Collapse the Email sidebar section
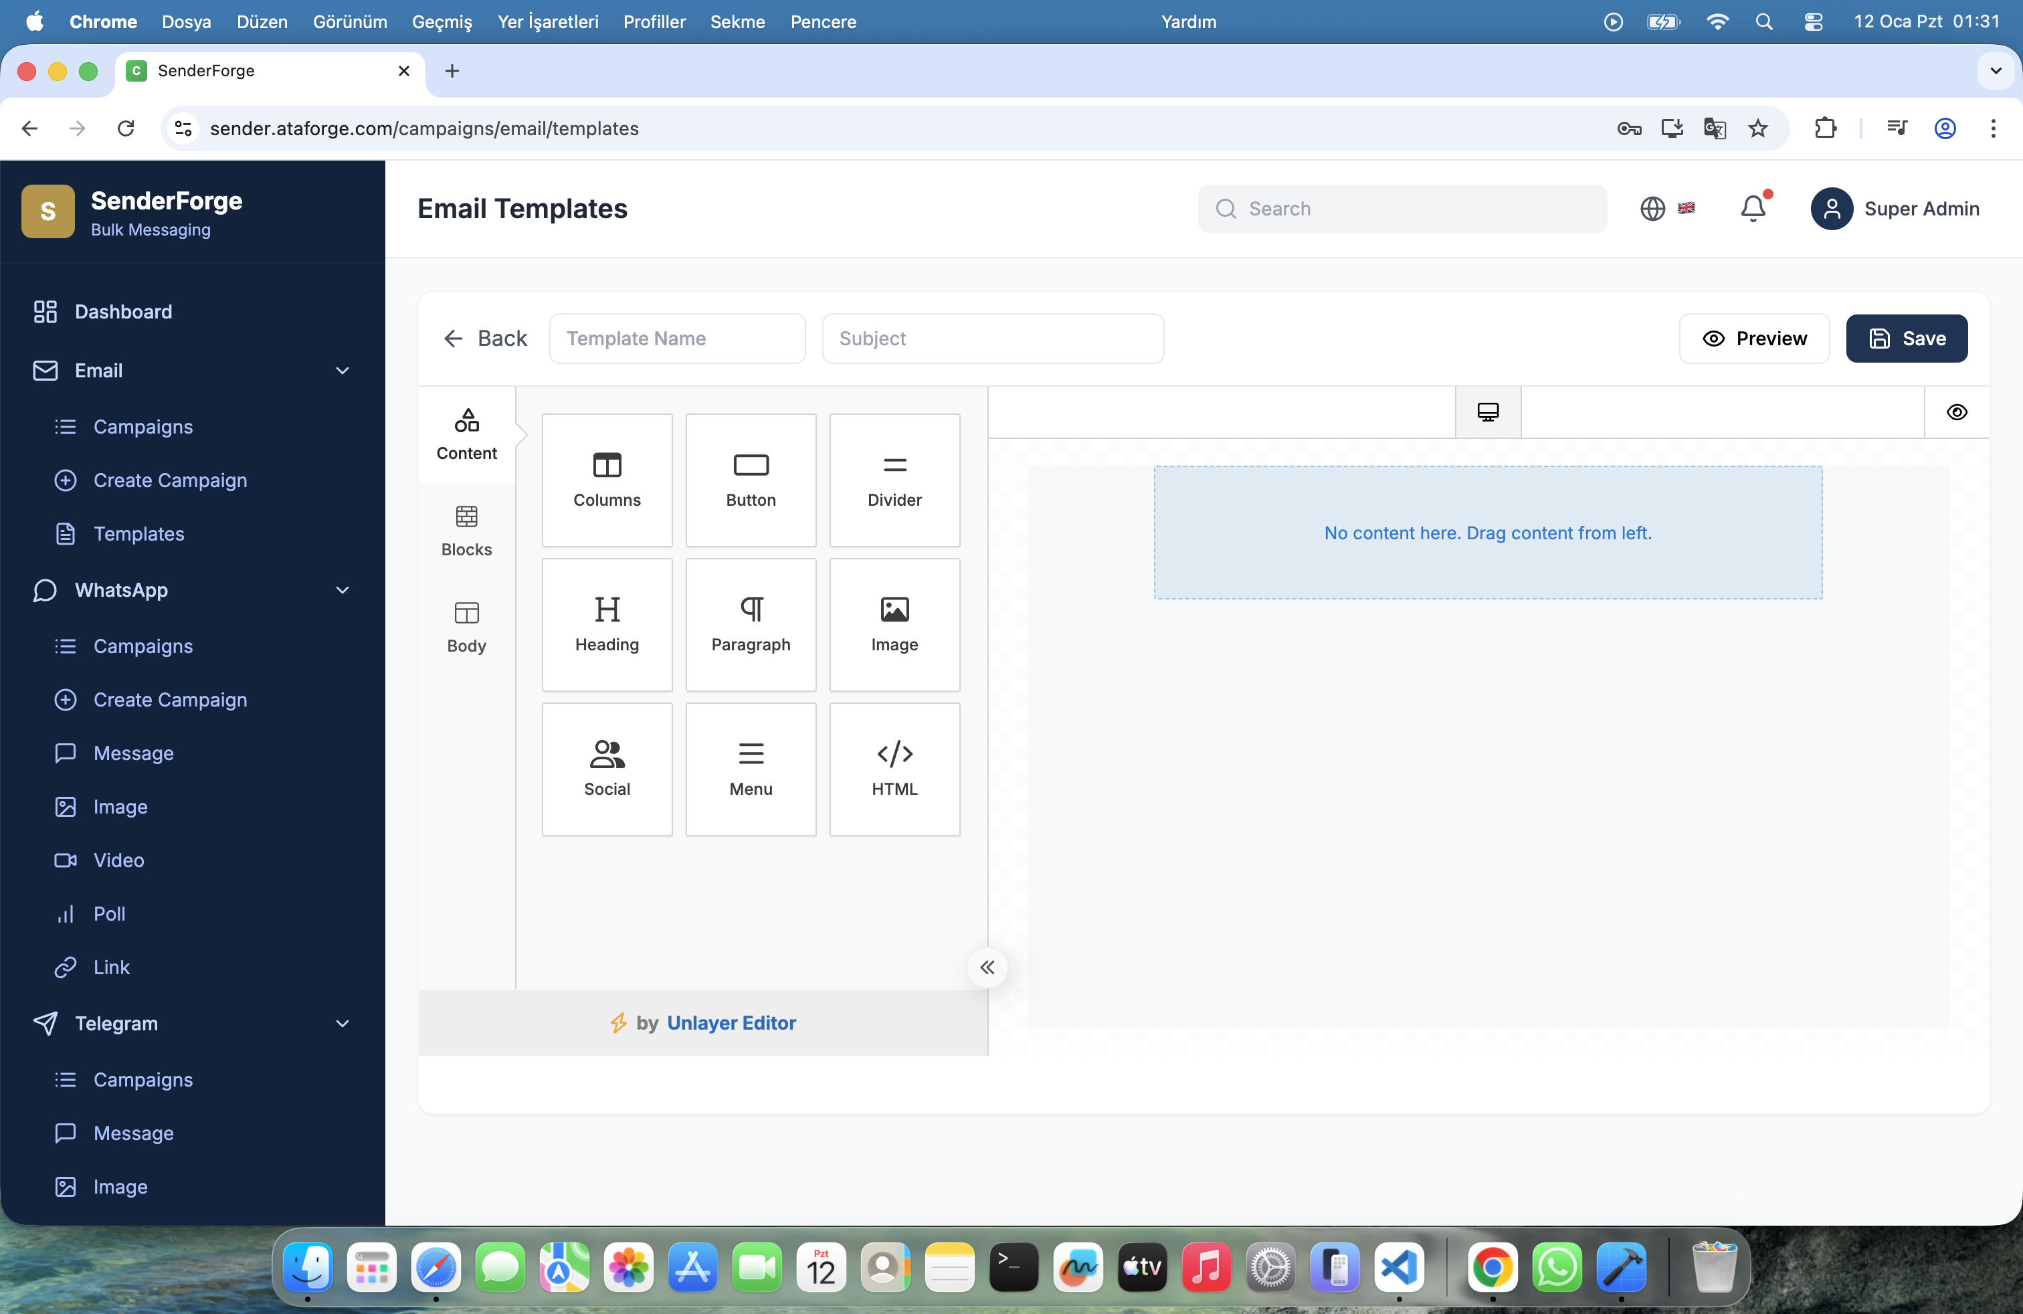This screenshot has height=1314, width=2023. [x=342, y=371]
